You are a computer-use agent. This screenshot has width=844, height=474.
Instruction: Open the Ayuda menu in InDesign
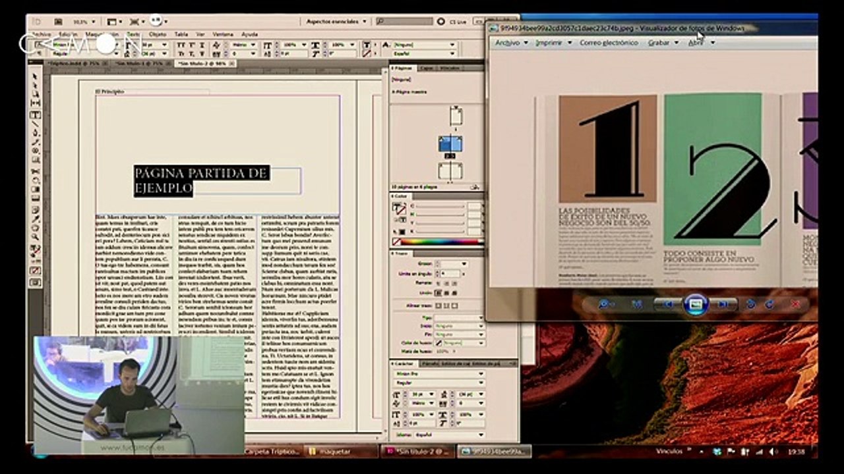[x=249, y=34]
